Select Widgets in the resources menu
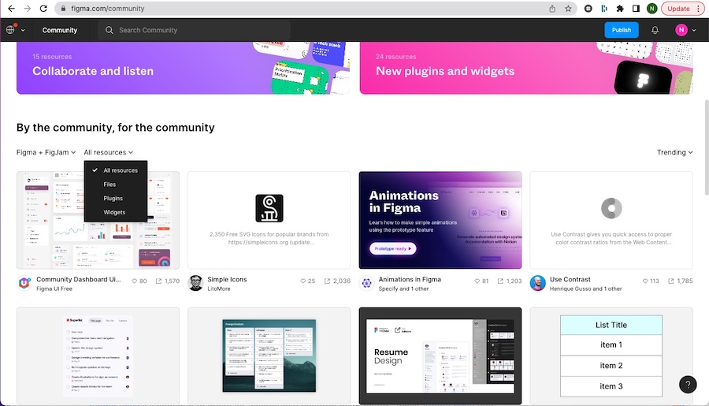The height and width of the screenshot is (406, 709). pyautogui.click(x=114, y=213)
